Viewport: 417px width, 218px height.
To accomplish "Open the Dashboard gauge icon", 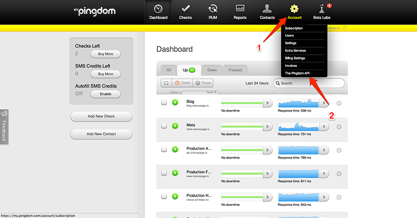I will [x=158, y=9].
